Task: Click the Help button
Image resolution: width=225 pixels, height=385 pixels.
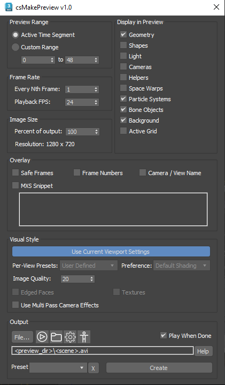Action: (x=204, y=351)
